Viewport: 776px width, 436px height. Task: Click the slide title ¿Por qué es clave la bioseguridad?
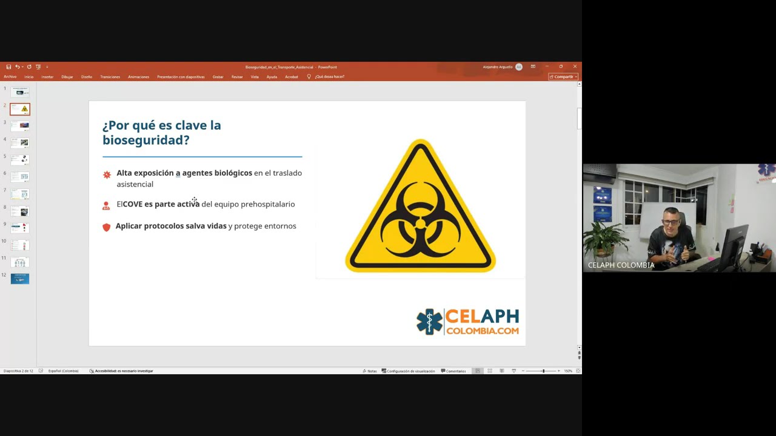[x=161, y=133]
